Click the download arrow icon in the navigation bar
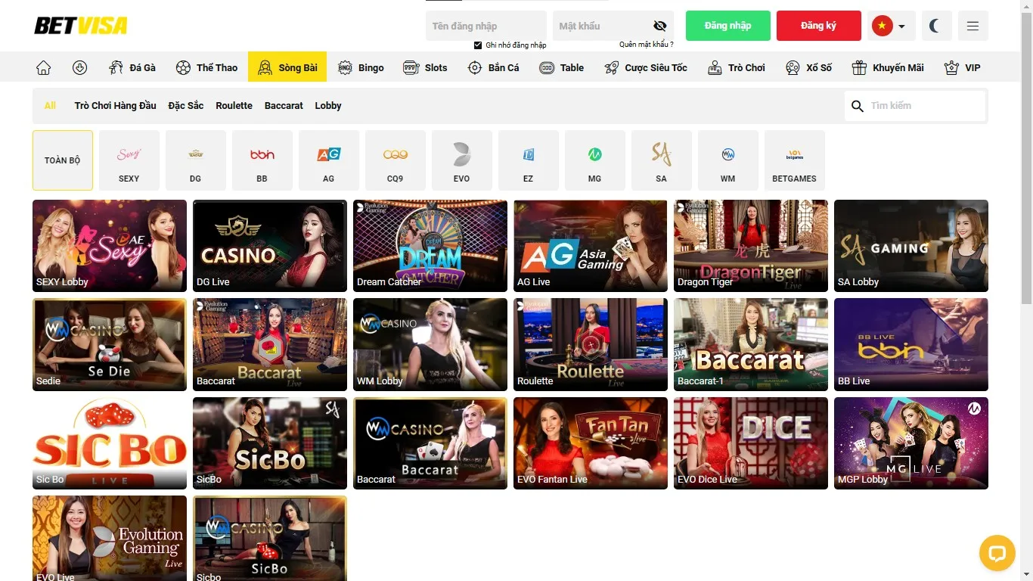Viewport: 1033px width, 581px height. tap(80, 67)
